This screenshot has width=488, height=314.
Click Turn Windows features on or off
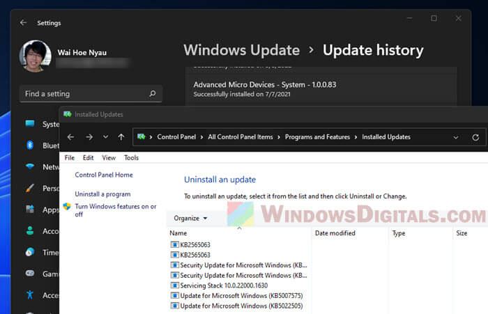(116, 210)
